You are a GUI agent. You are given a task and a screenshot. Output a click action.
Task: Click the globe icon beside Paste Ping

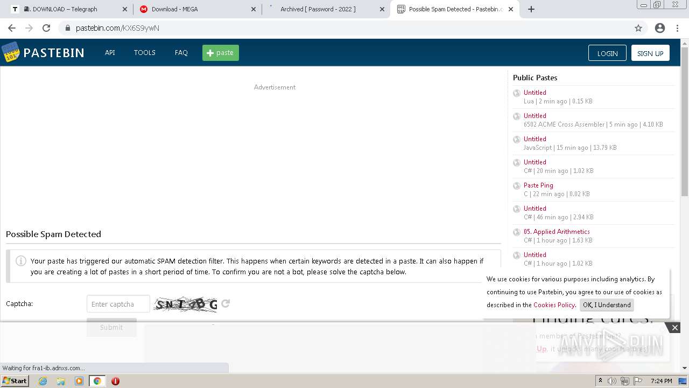(517, 185)
